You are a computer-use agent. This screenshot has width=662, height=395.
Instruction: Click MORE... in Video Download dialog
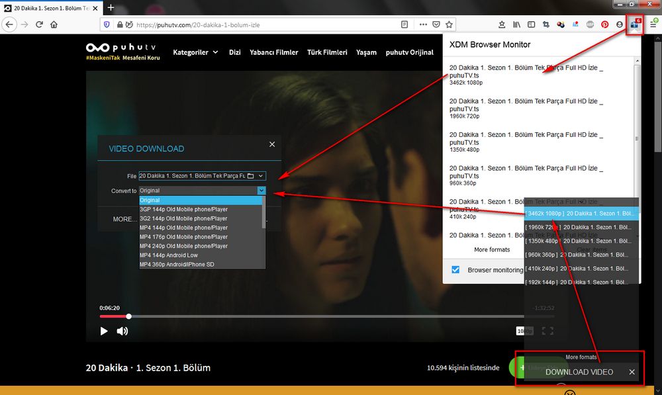point(125,219)
